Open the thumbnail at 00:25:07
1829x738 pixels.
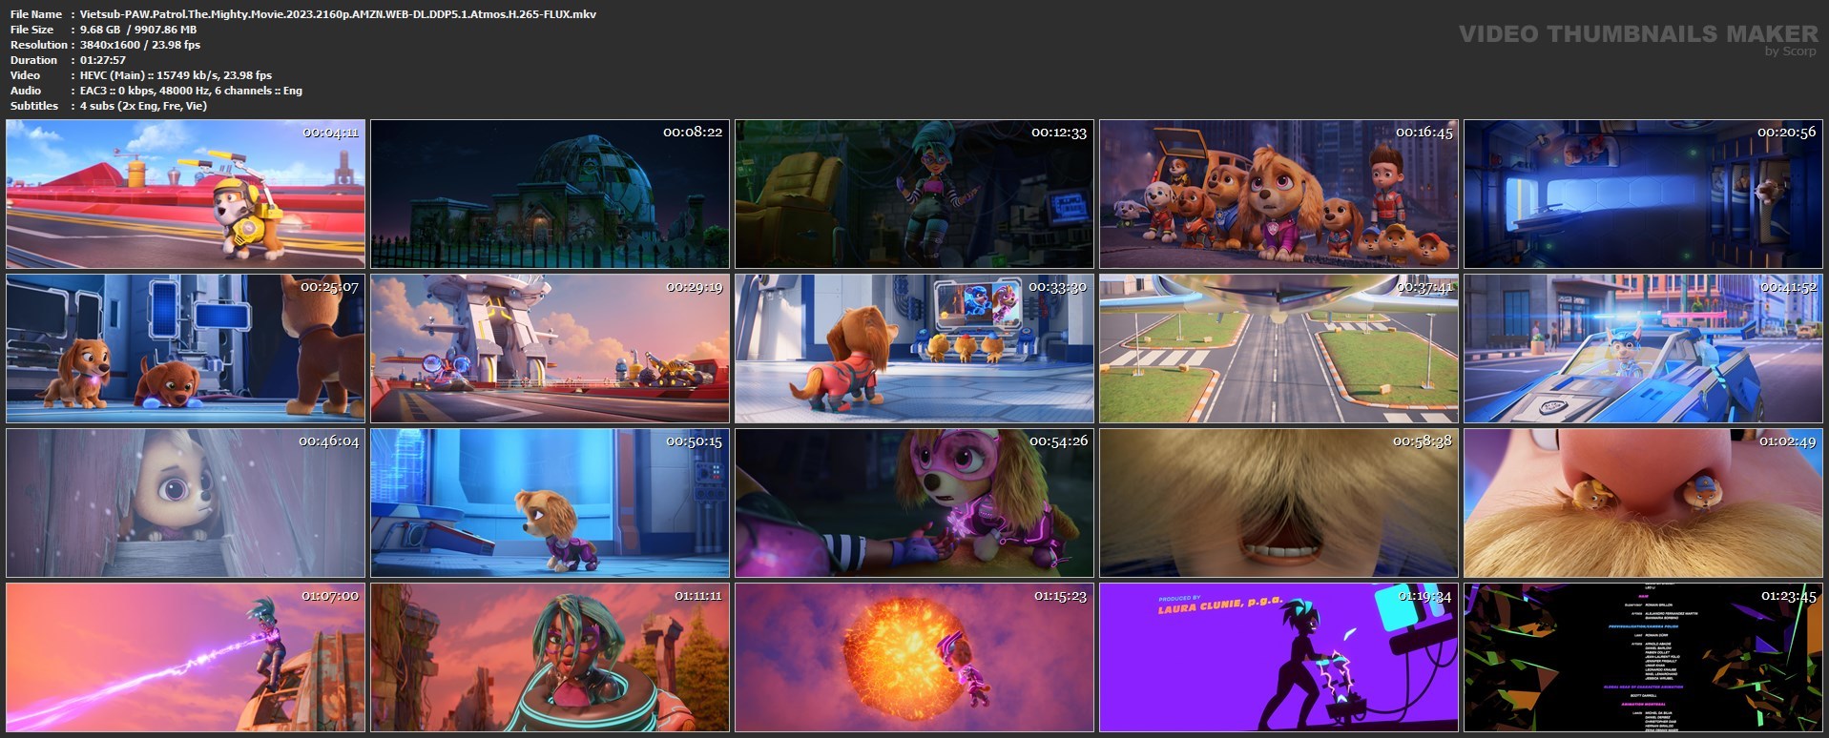coord(186,349)
